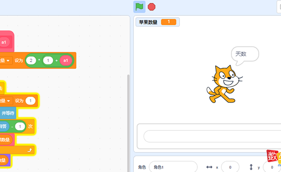Screen dimensions: 281x172
Task: Click the 次 label on the repeat block
Action: pos(30,126)
